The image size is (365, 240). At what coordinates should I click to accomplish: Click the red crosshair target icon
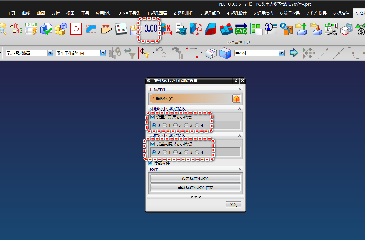coord(76,29)
